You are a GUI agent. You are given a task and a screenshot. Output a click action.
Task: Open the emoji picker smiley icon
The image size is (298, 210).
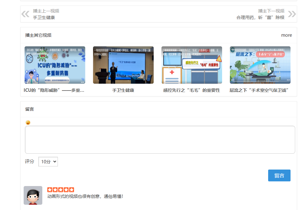[28, 123]
